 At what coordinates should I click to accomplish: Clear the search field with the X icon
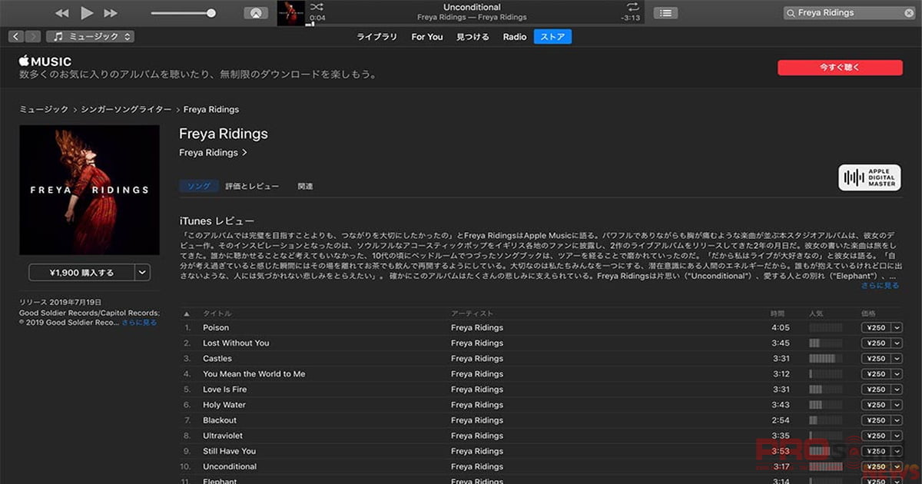tap(909, 13)
